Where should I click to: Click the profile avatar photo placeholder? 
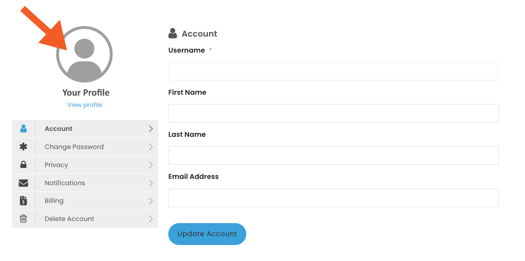(84, 54)
